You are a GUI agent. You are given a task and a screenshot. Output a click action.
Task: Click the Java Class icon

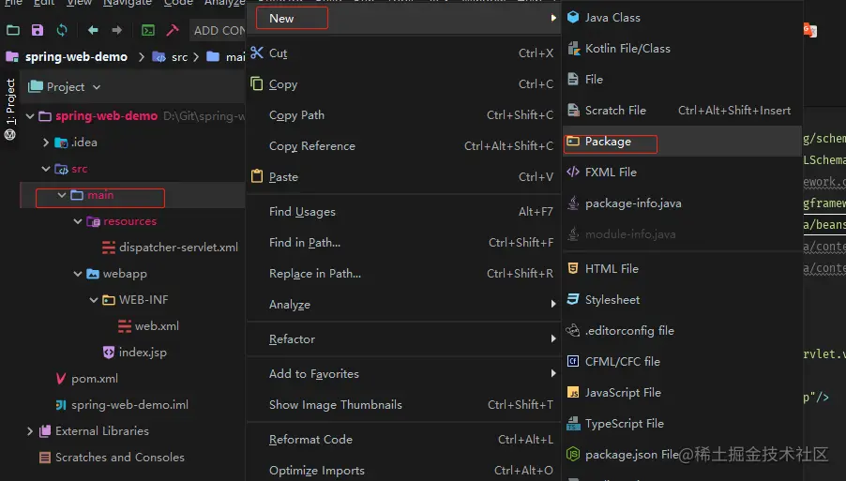point(573,17)
